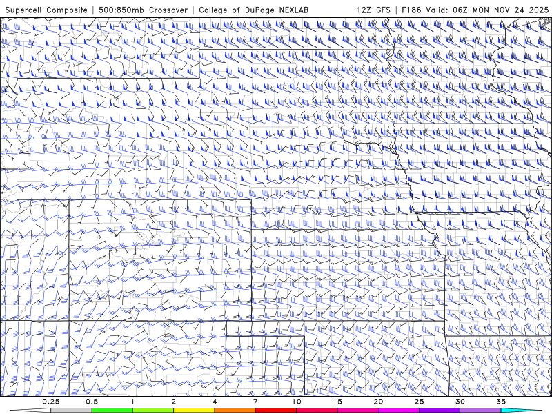Click the legend value label '15'
552x414 pixels.
coord(337,402)
